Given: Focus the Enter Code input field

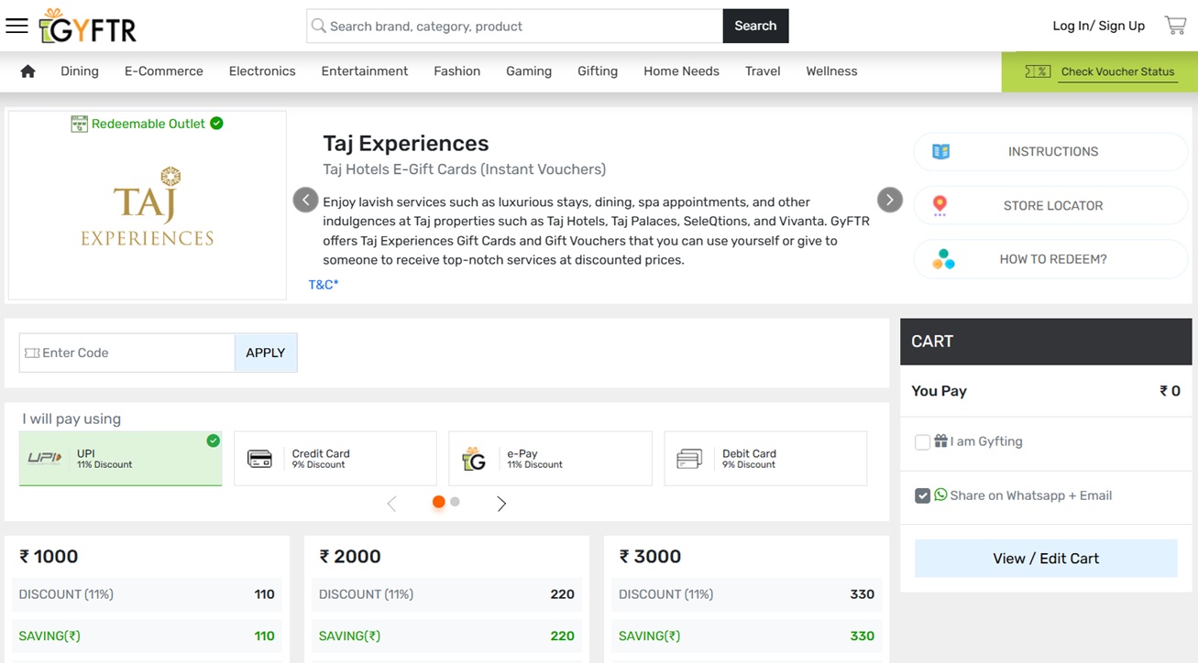Looking at the screenshot, I should (x=133, y=353).
